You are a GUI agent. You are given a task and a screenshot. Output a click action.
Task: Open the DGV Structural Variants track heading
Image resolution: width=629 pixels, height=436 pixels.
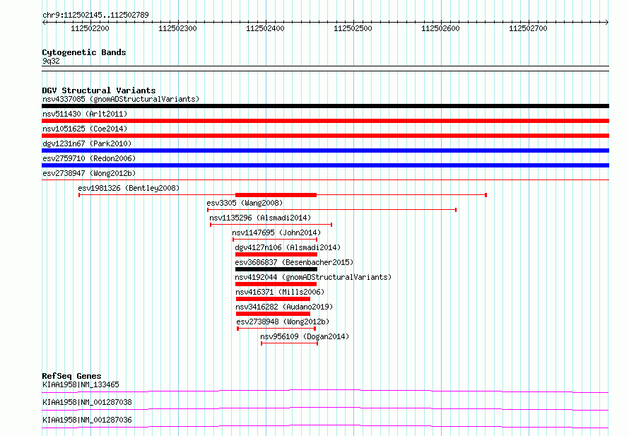(x=99, y=90)
